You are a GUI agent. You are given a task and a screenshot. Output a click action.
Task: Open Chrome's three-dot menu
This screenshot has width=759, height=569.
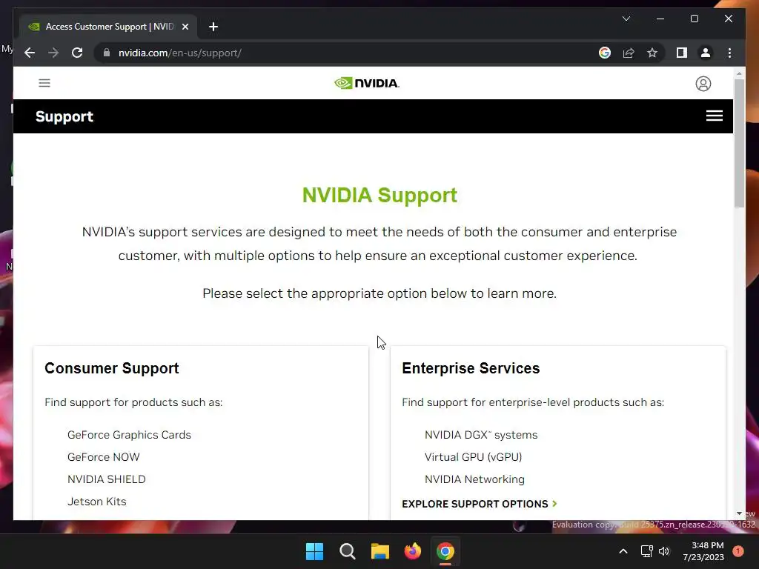[729, 53]
